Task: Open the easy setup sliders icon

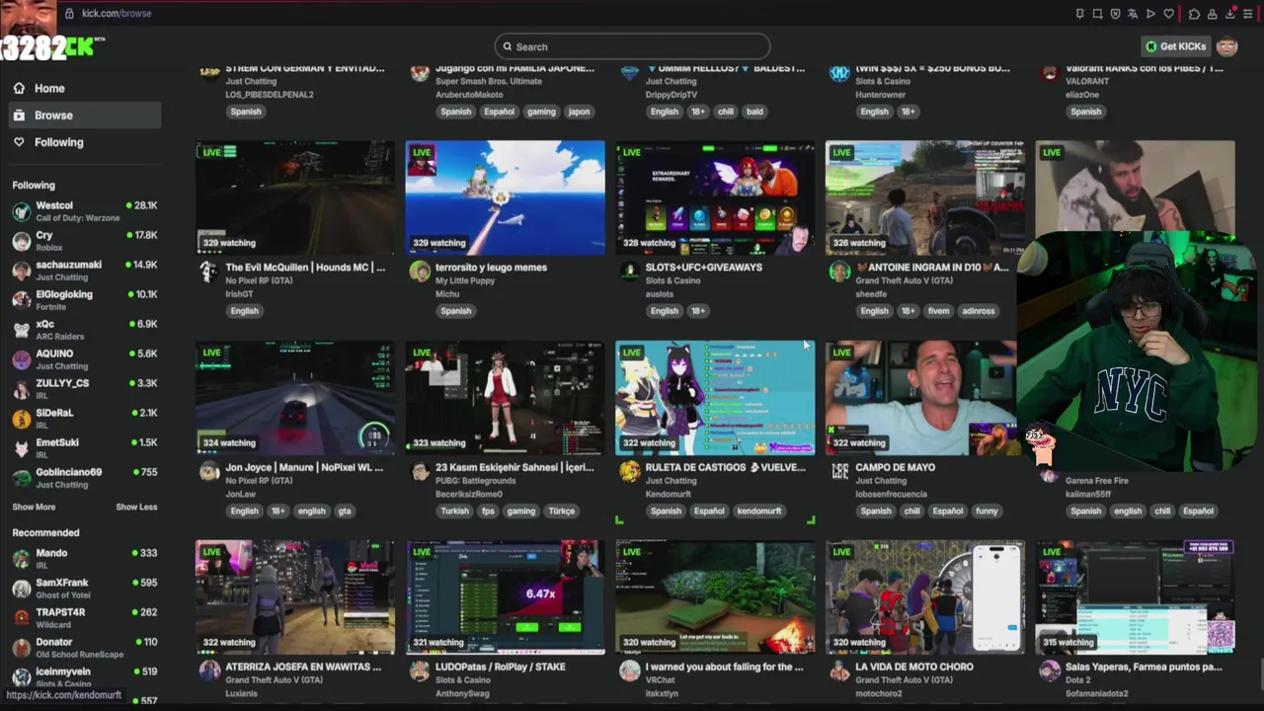Action: click(x=1248, y=14)
